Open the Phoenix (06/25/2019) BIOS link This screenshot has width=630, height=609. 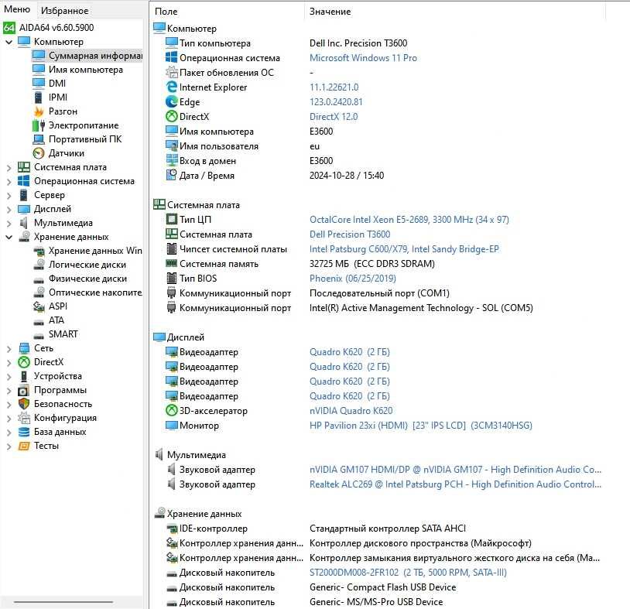pyautogui.click(x=352, y=279)
